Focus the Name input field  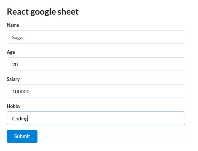(96, 37)
